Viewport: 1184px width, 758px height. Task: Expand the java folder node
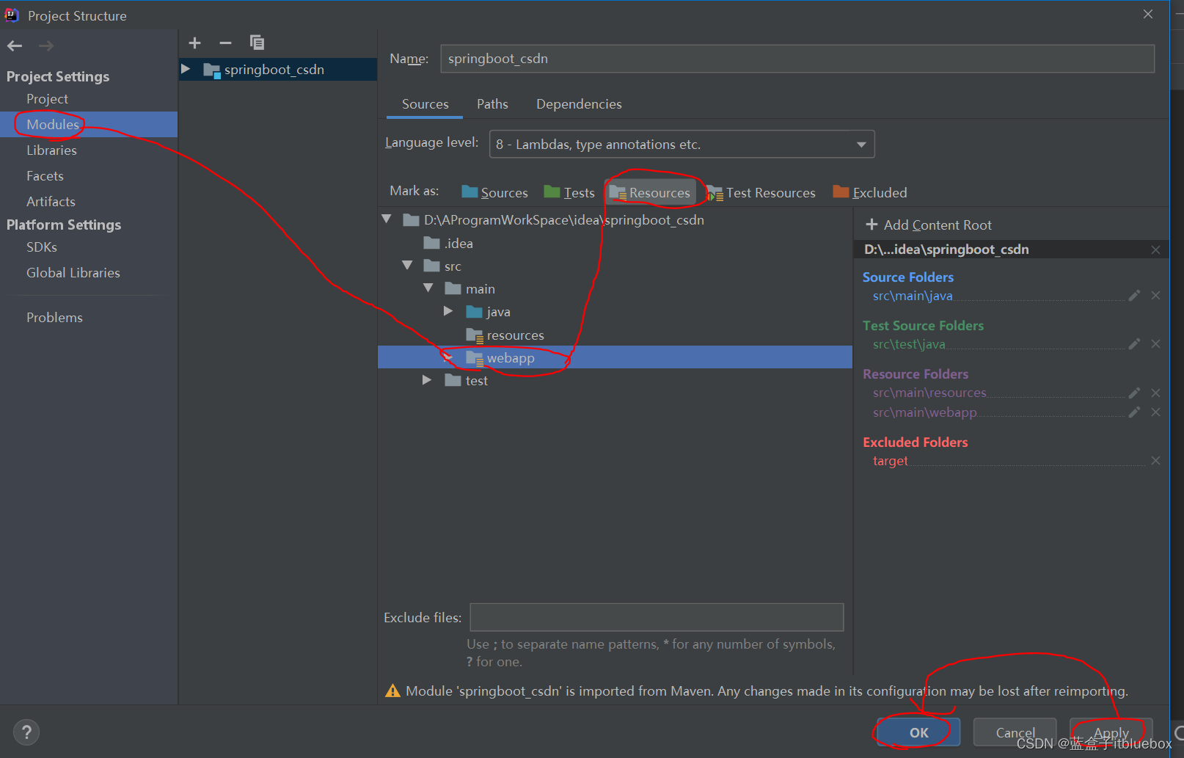click(x=448, y=311)
